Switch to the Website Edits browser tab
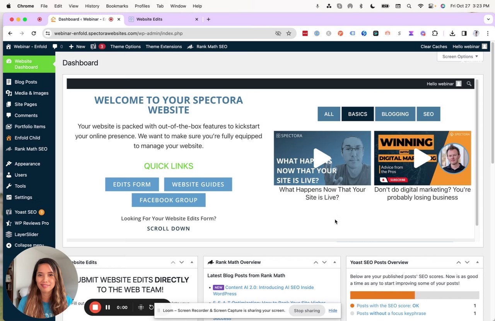The height and width of the screenshot is (321, 495). 164,19
